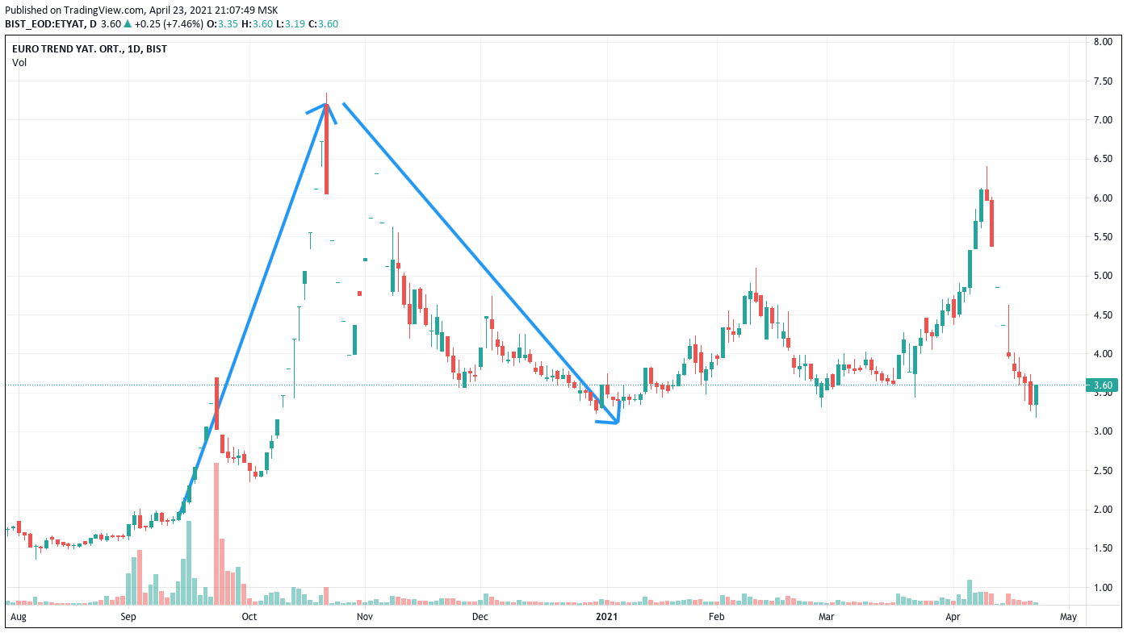Click the 1.00 price axis label
Image resolution: width=1127 pixels, height=633 pixels.
(x=1103, y=588)
